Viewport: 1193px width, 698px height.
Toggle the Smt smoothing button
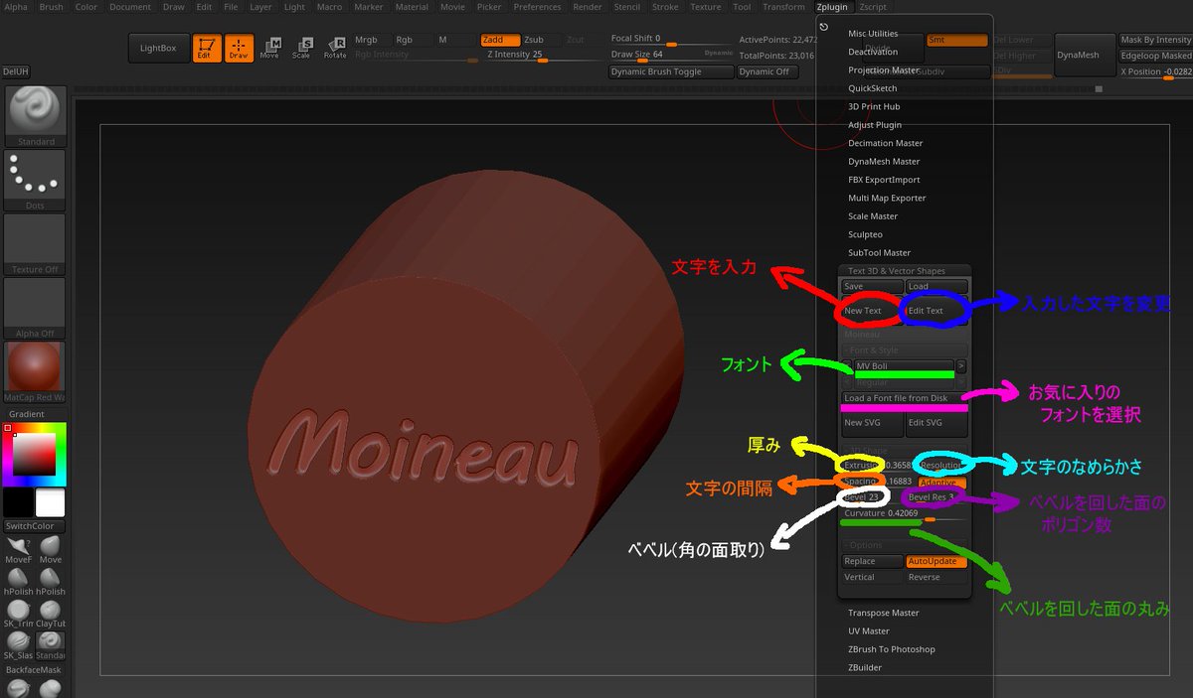click(956, 41)
